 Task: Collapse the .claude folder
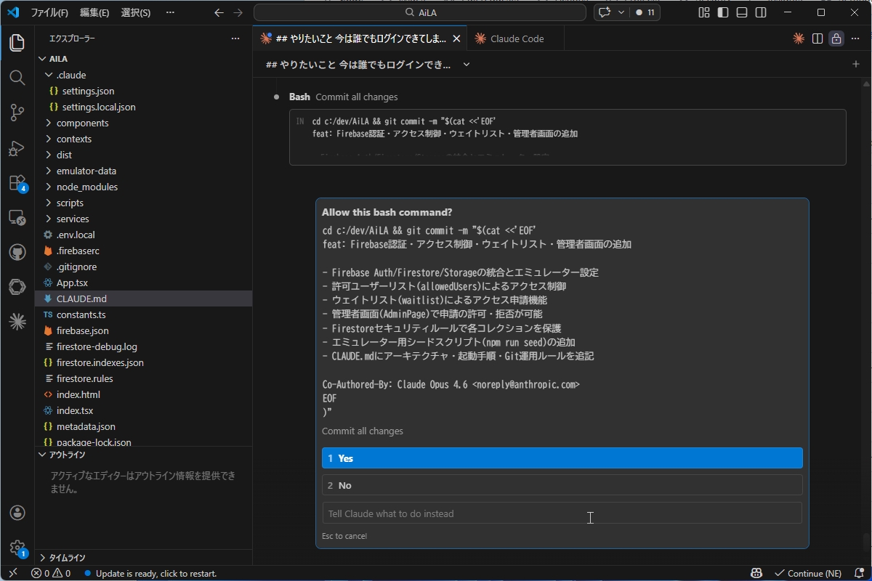click(49, 75)
